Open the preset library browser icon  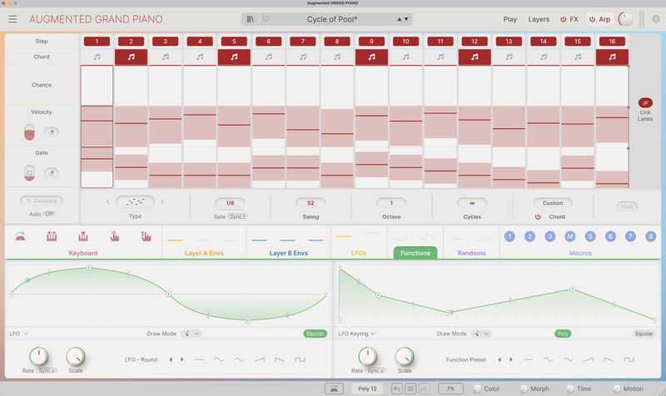coord(251,19)
